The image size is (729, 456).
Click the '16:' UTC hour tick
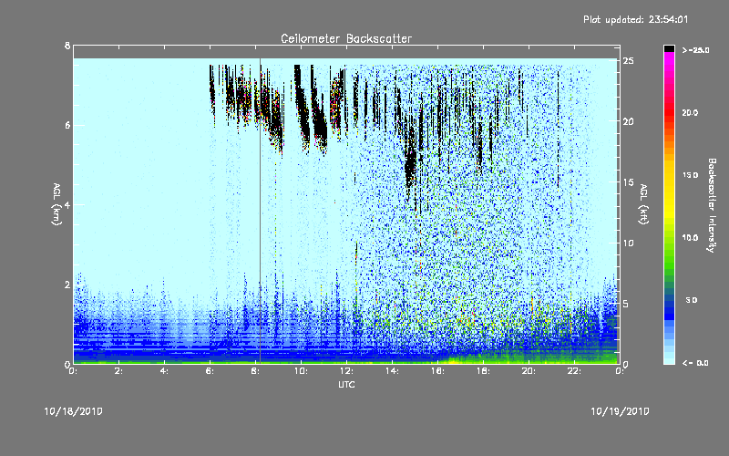pos(437,371)
